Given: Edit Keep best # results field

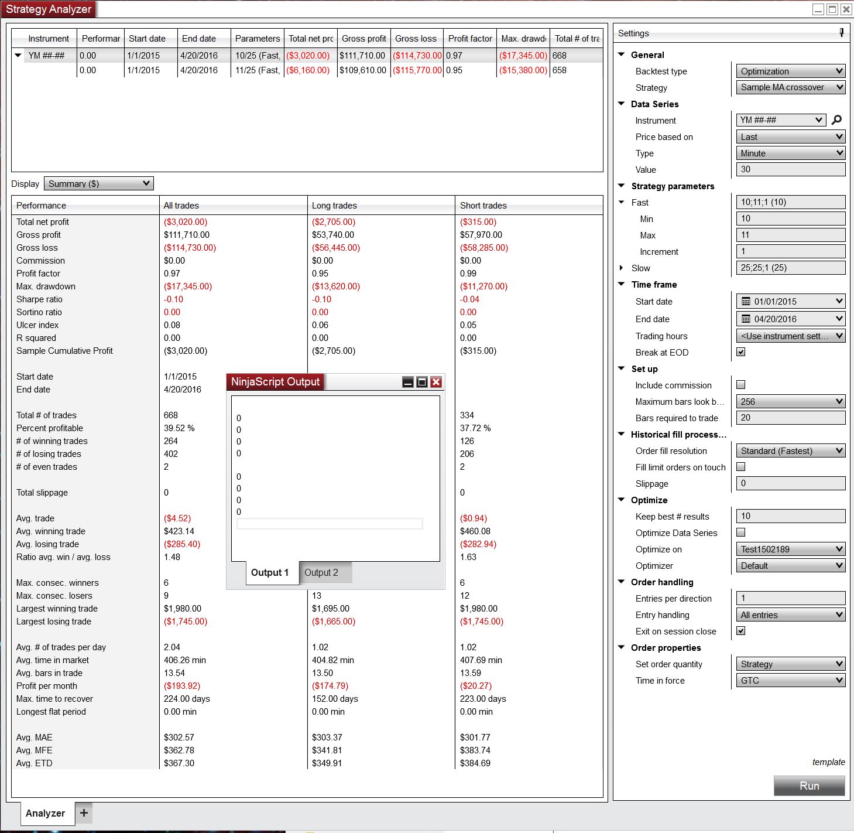Looking at the screenshot, I should (791, 516).
